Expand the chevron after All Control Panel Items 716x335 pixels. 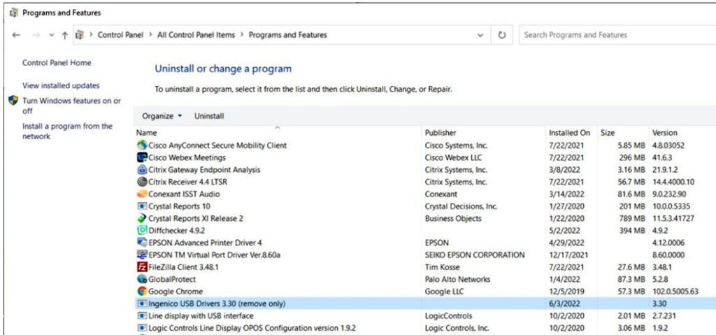[x=241, y=35]
